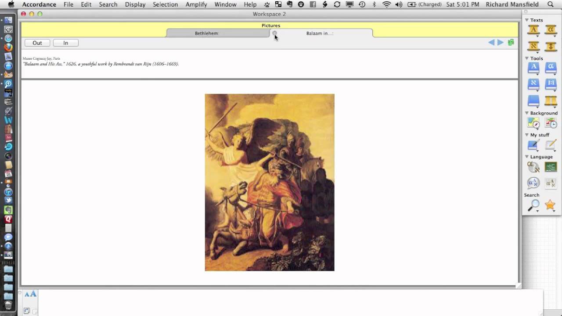
Task: Open the Display menu
Action: 135,4
